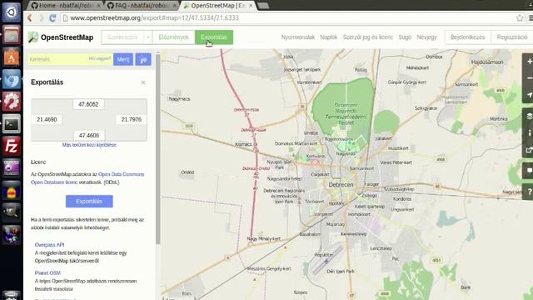This screenshot has width=533, height=300.
Task: Open Ubuntu Dash home launcher icon
Action: [11, 12]
